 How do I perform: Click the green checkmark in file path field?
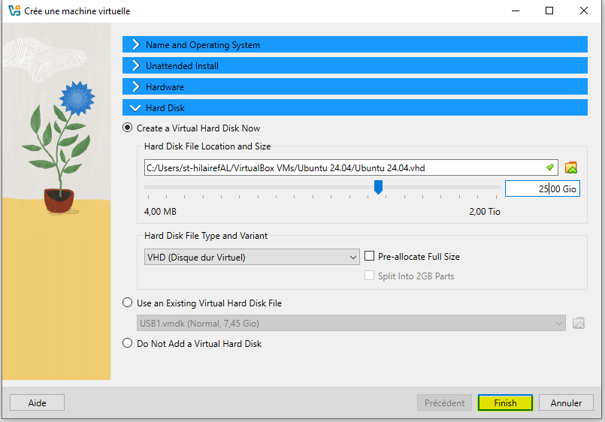(x=550, y=167)
